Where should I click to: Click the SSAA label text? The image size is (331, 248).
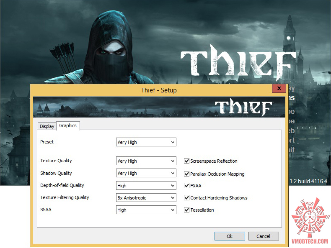point(46,210)
